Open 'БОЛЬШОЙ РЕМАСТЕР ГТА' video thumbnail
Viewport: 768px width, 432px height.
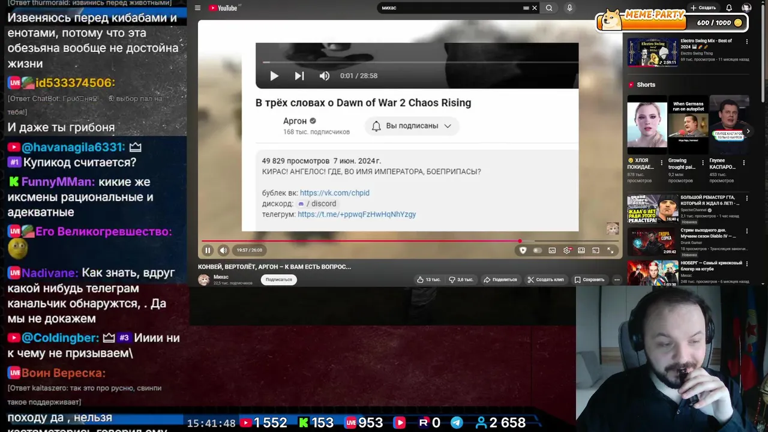click(652, 208)
